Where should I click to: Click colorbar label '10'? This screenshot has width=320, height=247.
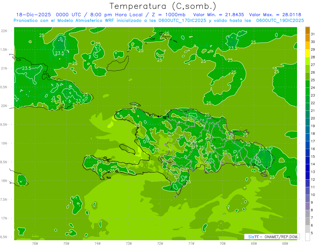313,195
